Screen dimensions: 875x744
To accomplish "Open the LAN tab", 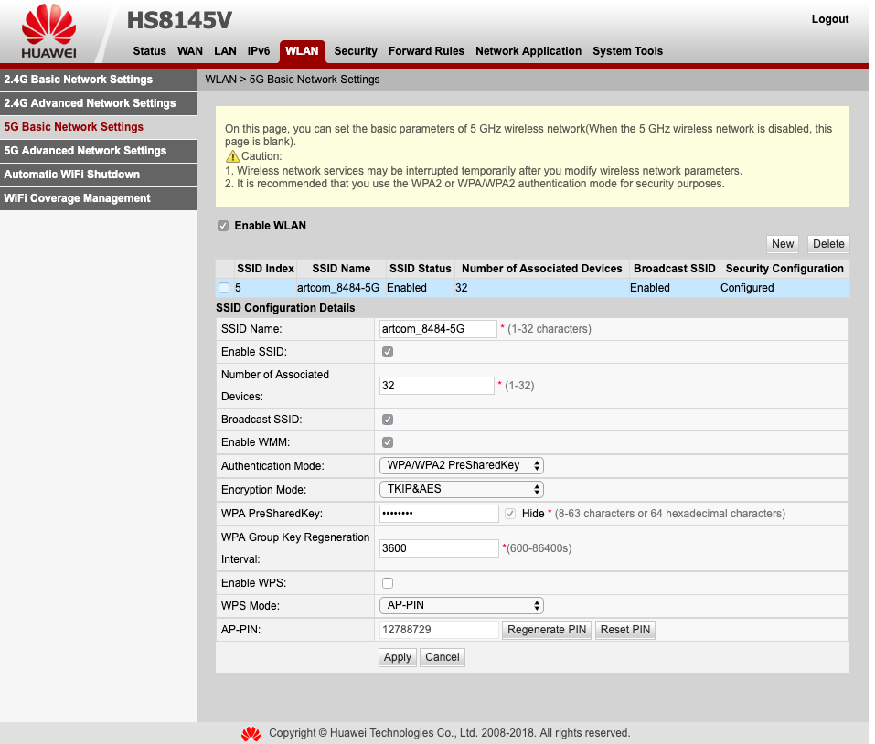I will pos(226,51).
